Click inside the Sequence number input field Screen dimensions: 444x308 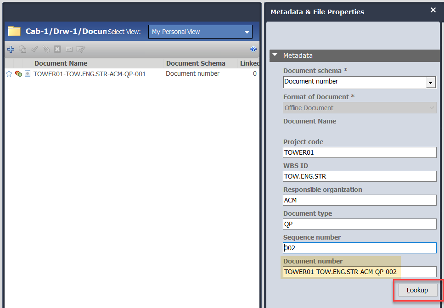point(360,247)
